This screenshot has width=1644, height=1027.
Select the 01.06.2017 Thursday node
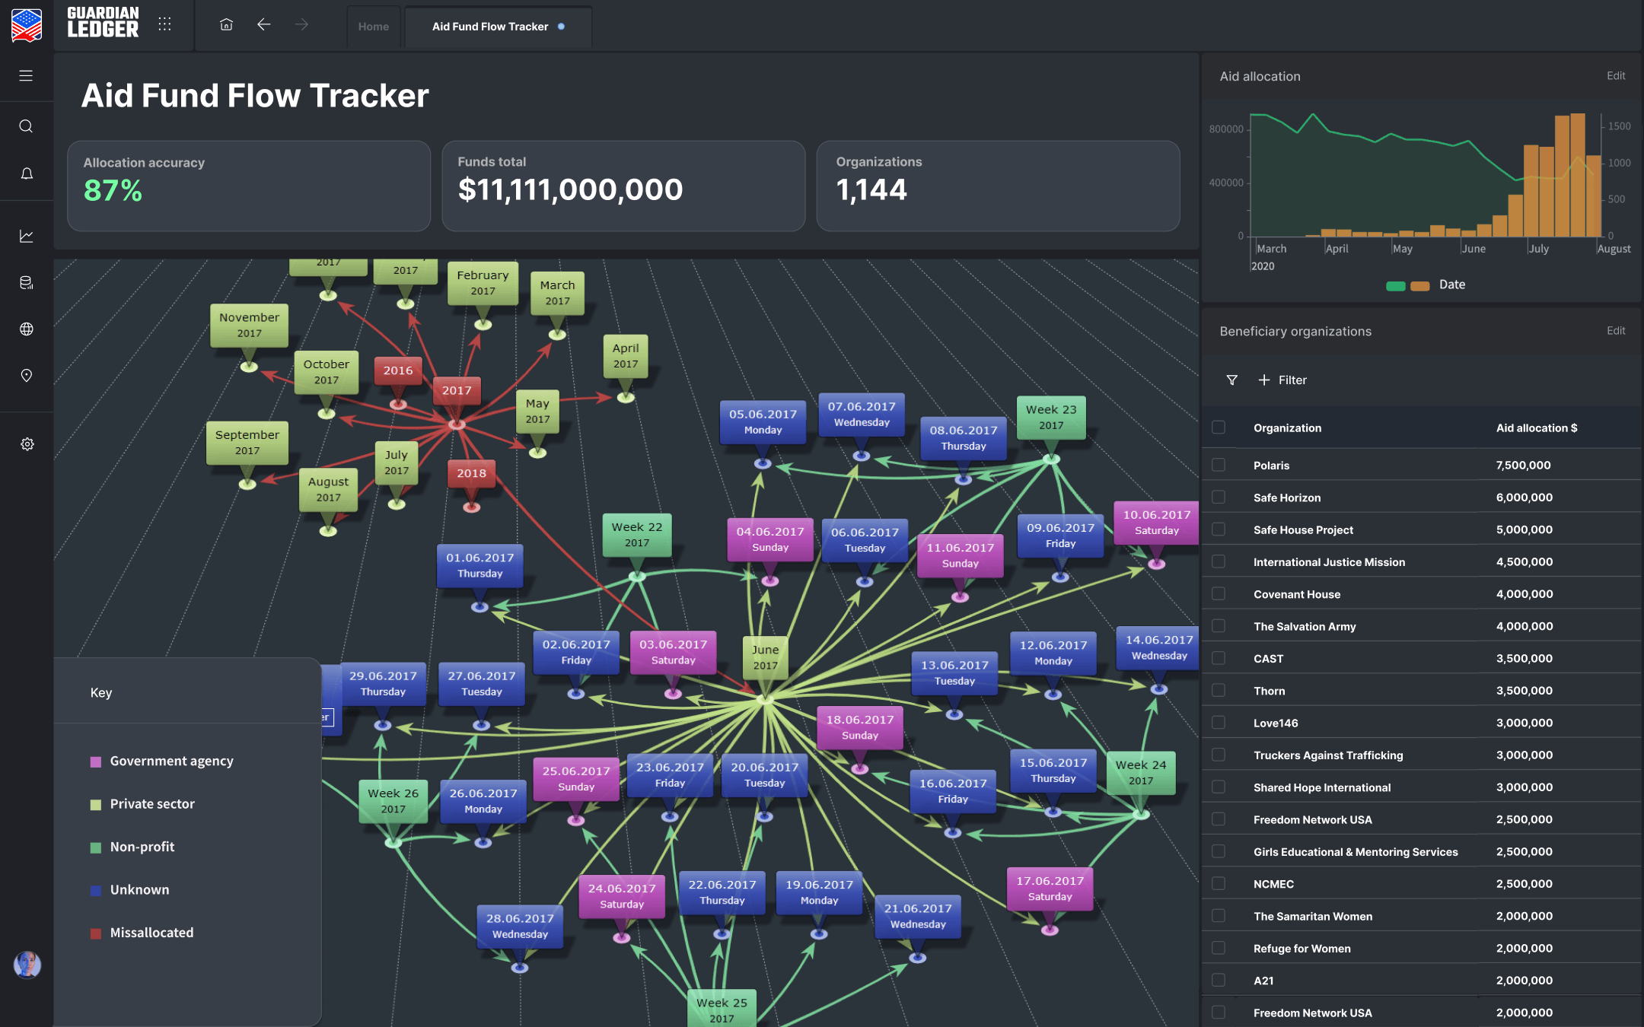(479, 565)
